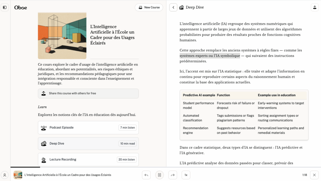Skip forward in the audio
Screen dimensions: 321x181
click(173, 175)
